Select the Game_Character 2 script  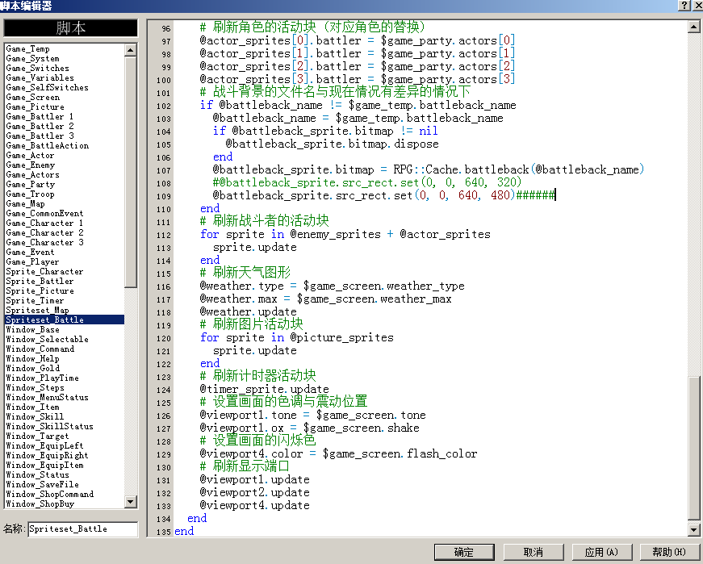pyautogui.click(x=45, y=232)
